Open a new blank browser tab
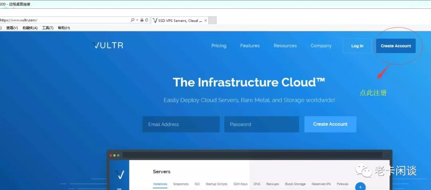This screenshot has height=190, width=431. click(x=212, y=21)
